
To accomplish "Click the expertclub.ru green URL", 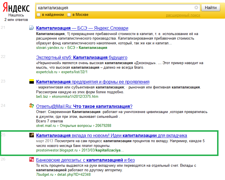I will (47, 72).
